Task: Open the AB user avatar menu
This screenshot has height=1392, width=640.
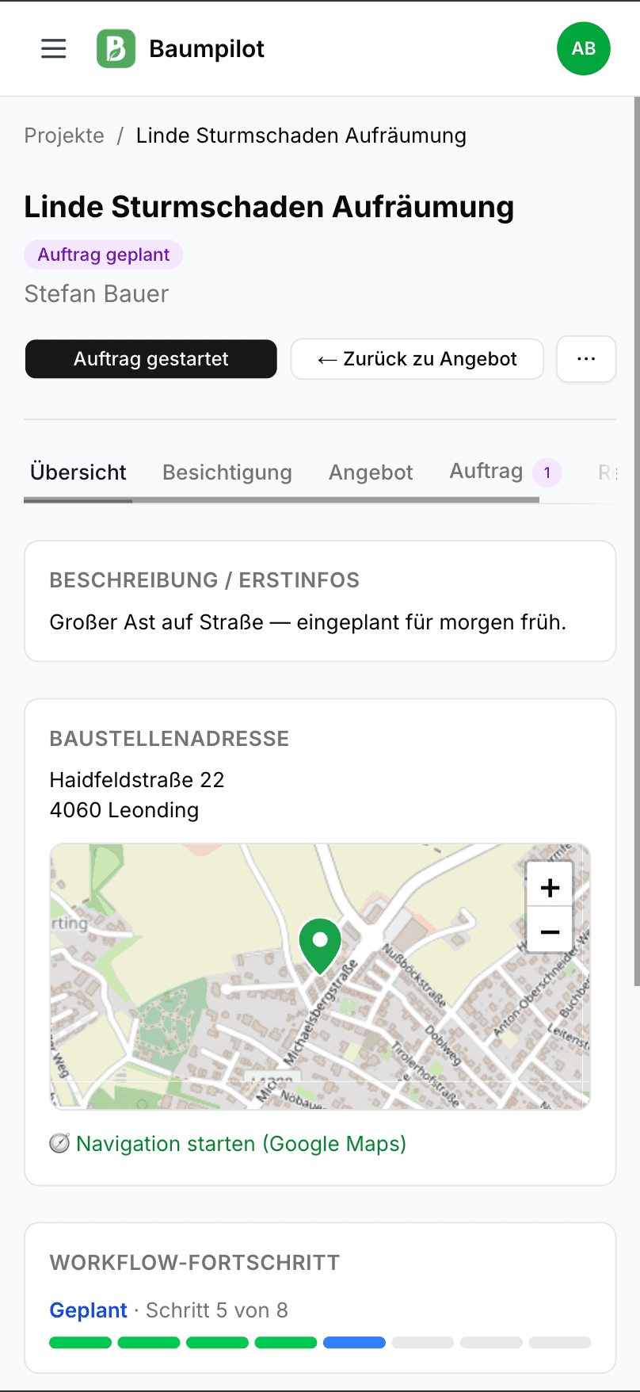Action: pyautogui.click(x=584, y=48)
